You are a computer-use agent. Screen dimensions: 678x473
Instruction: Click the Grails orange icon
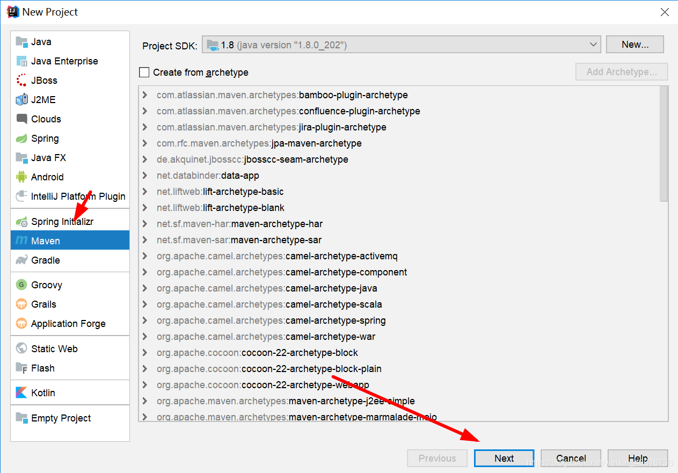pyautogui.click(x=21, y=304)
